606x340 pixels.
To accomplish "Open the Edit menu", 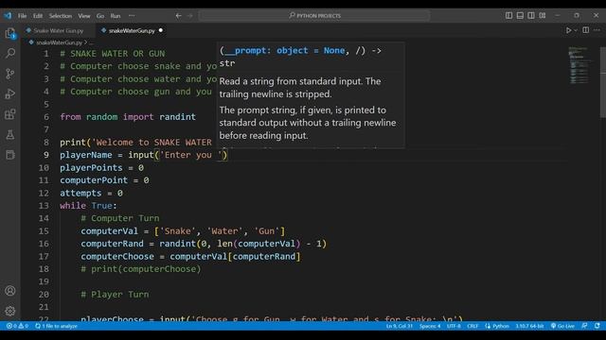I will 38,16.
